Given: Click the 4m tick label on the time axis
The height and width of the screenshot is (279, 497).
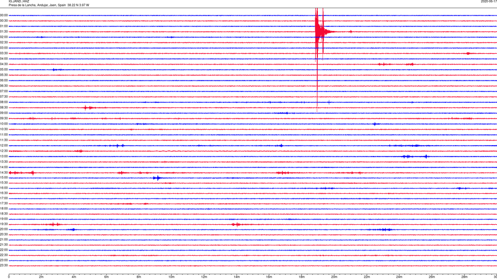Looking at the screenshot, I should pos(74,277).
